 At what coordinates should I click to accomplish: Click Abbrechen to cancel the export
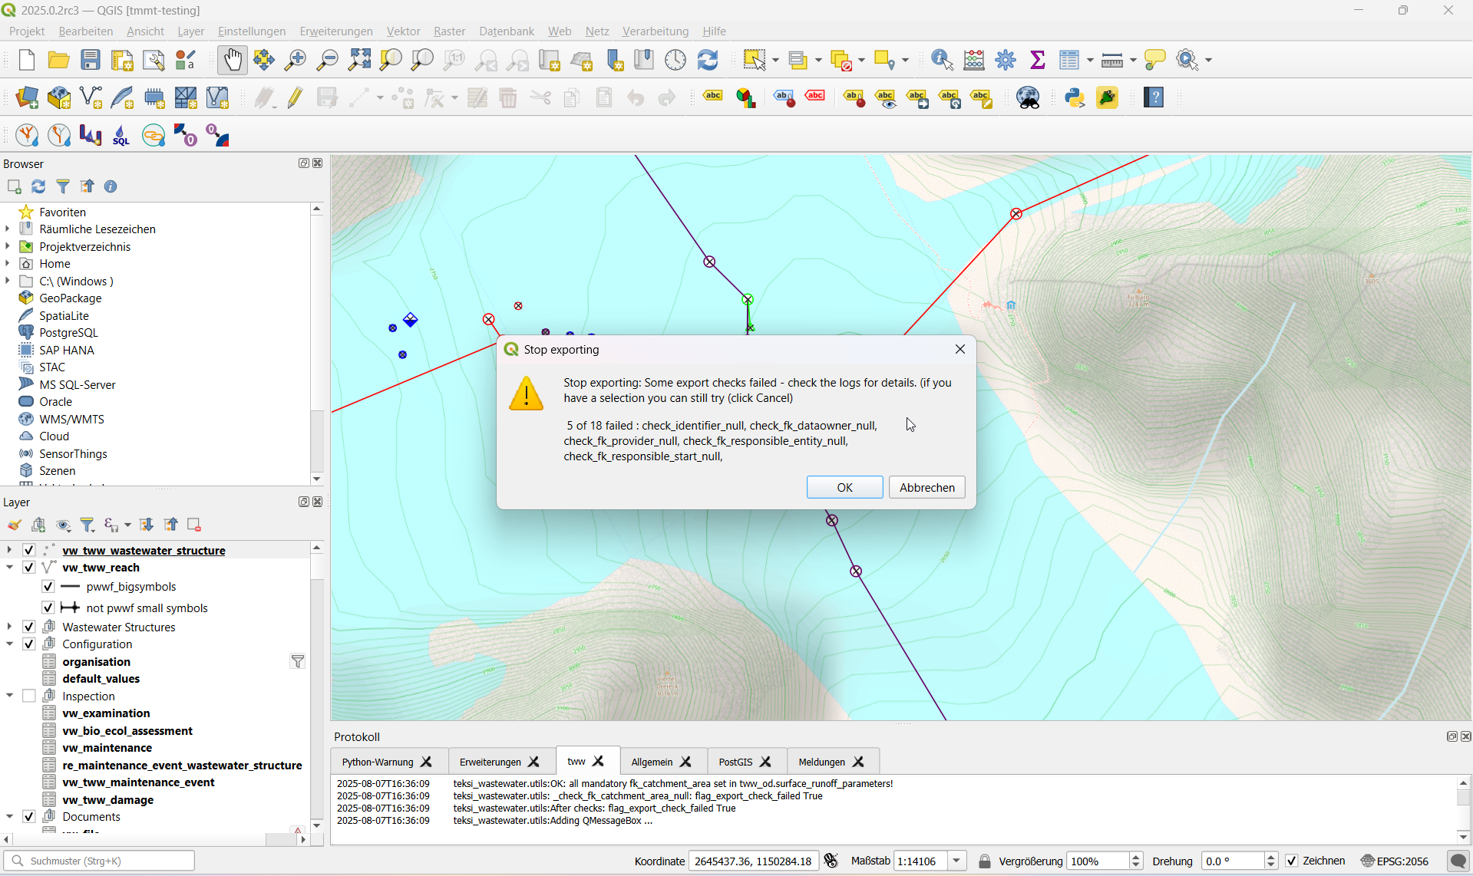pyautogui.click(x=926, y=487)
